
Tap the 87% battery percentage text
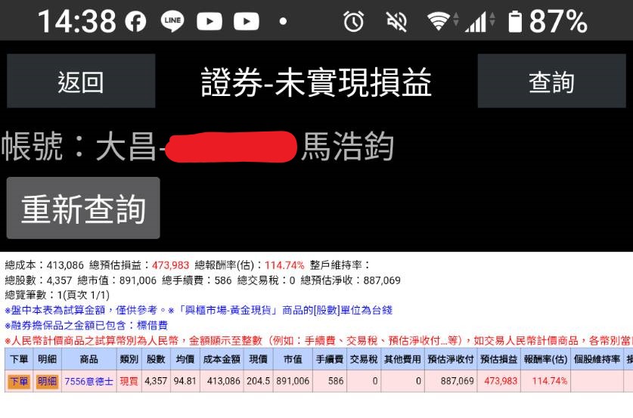(x=558, y=21)
